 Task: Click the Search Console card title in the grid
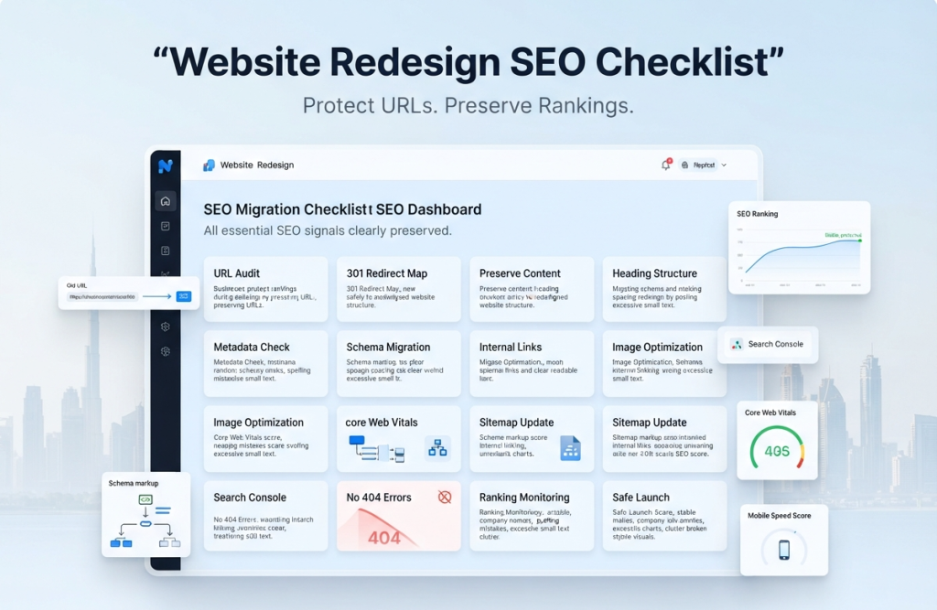click(250, 498)
